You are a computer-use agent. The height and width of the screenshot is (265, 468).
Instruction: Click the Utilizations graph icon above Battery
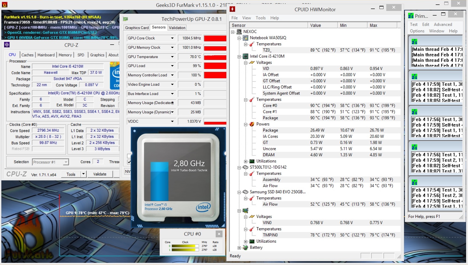click(x=252, y=241)
